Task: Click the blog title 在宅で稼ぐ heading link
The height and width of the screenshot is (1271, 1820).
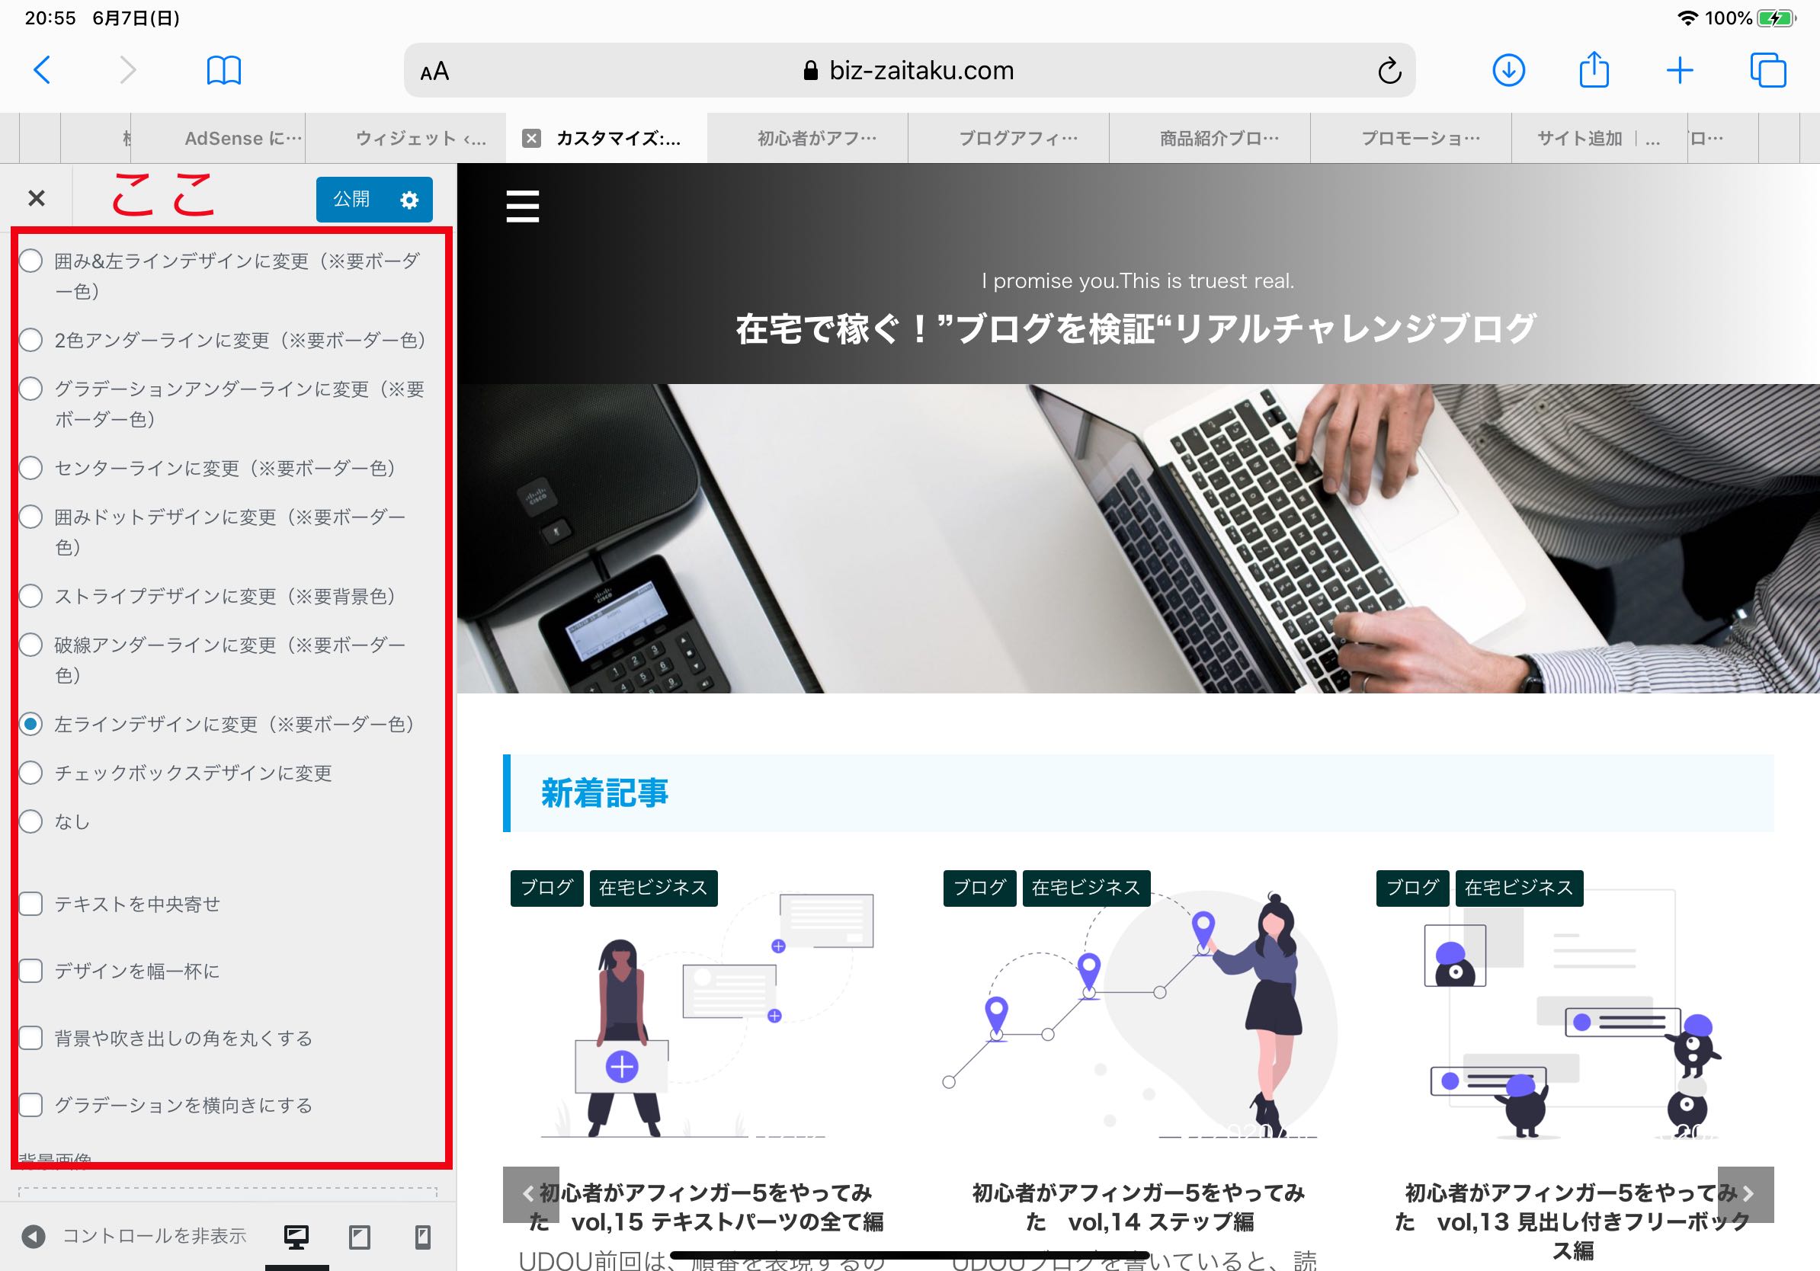Action: pyautogui.click(x=1136, y=329)
